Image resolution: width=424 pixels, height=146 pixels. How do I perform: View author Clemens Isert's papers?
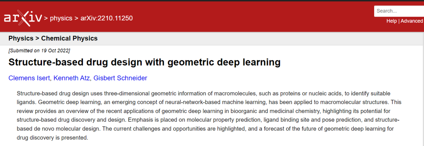pyautogui.click(x=29, y=78)
